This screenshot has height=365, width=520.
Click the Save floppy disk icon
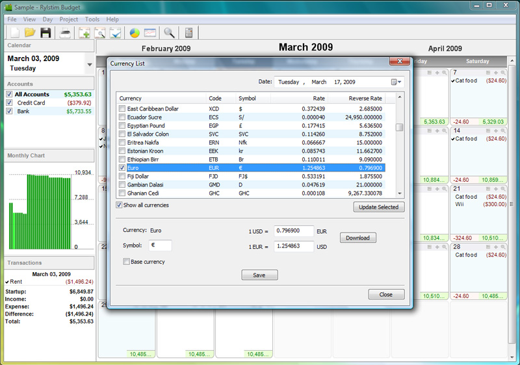click(x=45, y=32)
